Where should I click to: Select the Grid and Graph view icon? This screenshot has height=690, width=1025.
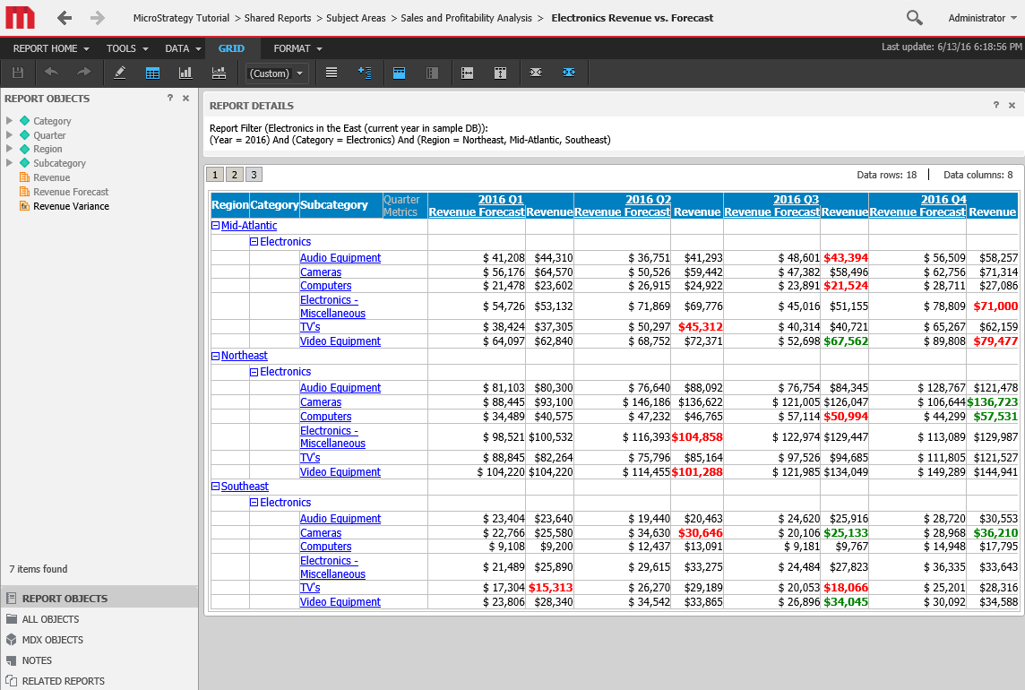[x=219, y=73]
